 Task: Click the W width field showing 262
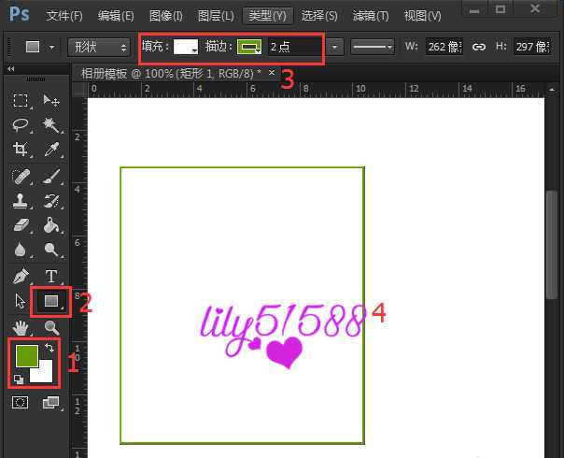(444, 47)
